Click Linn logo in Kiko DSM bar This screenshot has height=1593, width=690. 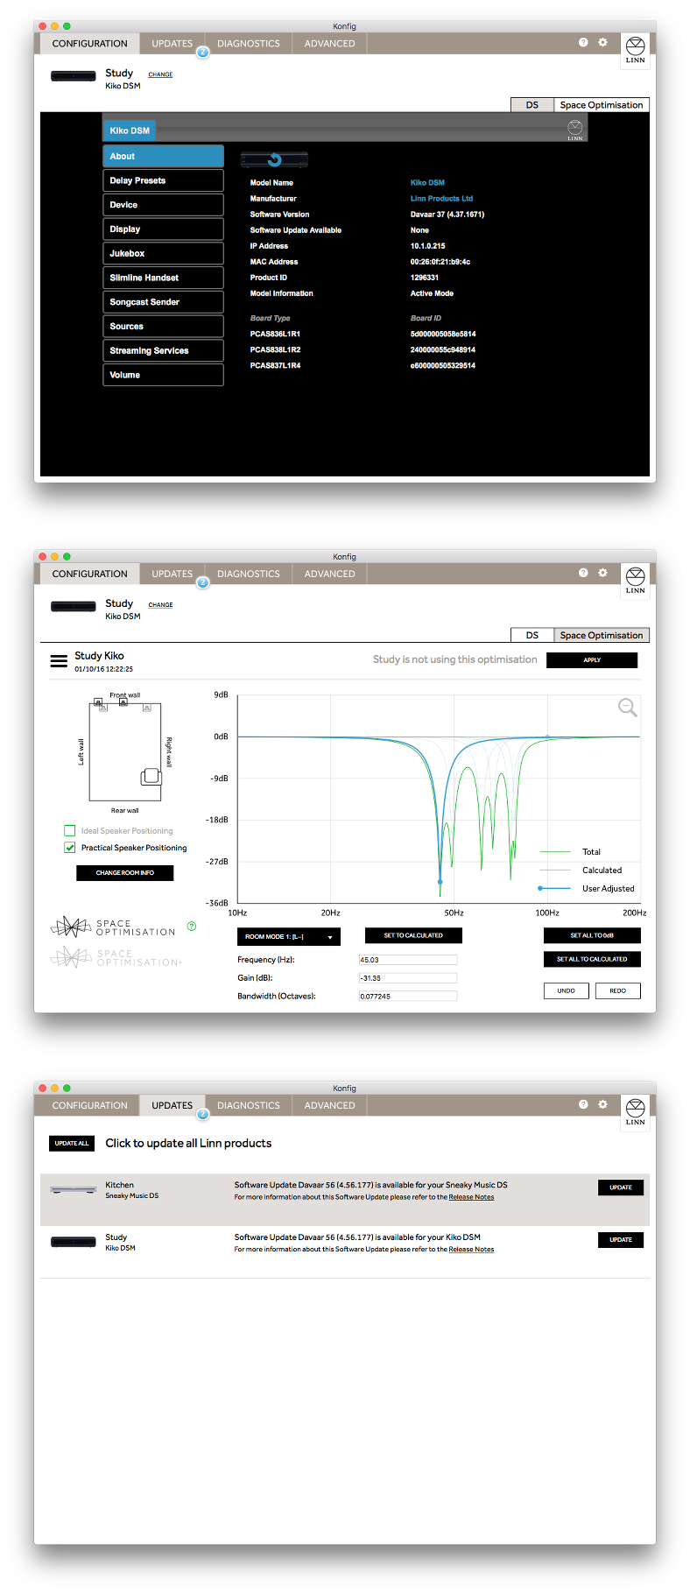coord(575,130)
